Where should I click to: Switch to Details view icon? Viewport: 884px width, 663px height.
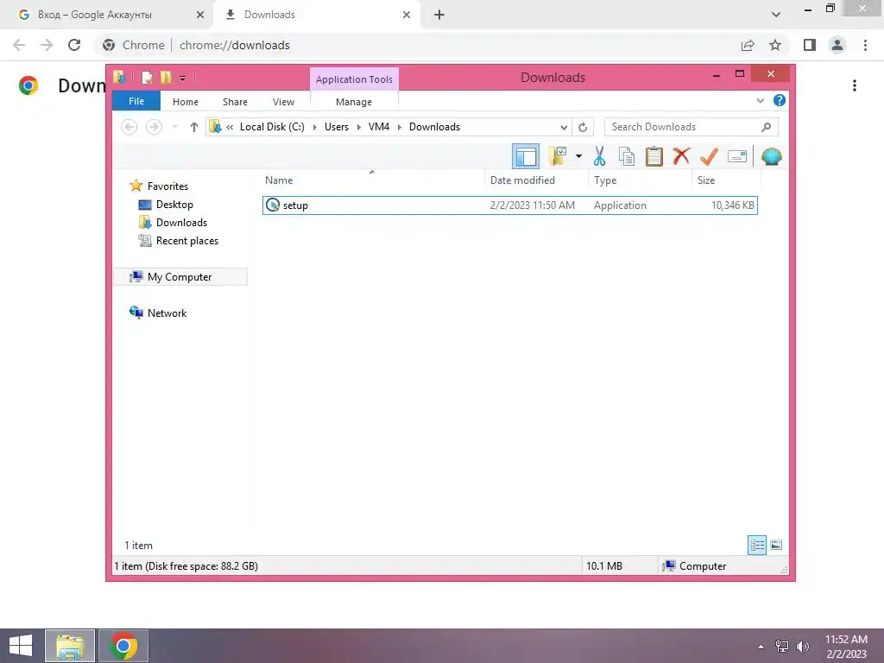click(x=757, y=545)
